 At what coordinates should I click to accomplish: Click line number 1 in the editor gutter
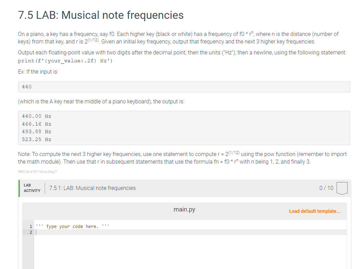click(x=31, y=226)
